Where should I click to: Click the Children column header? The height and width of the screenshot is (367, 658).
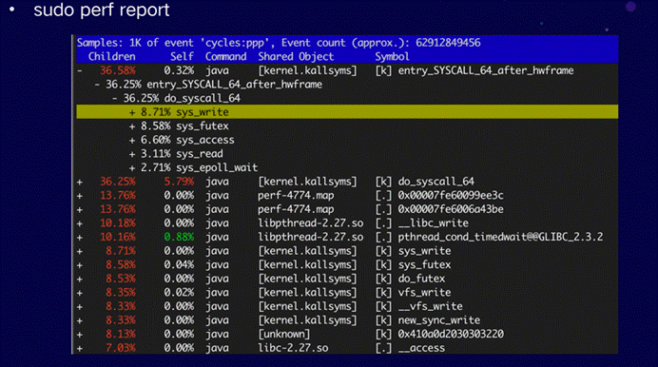point(111,57)
